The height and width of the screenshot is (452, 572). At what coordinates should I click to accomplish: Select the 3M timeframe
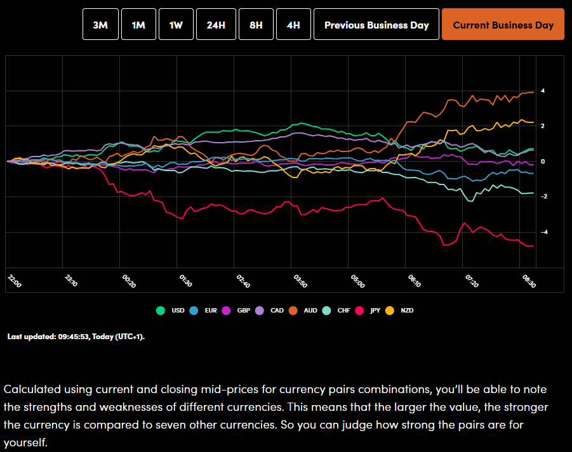(100, 25)
